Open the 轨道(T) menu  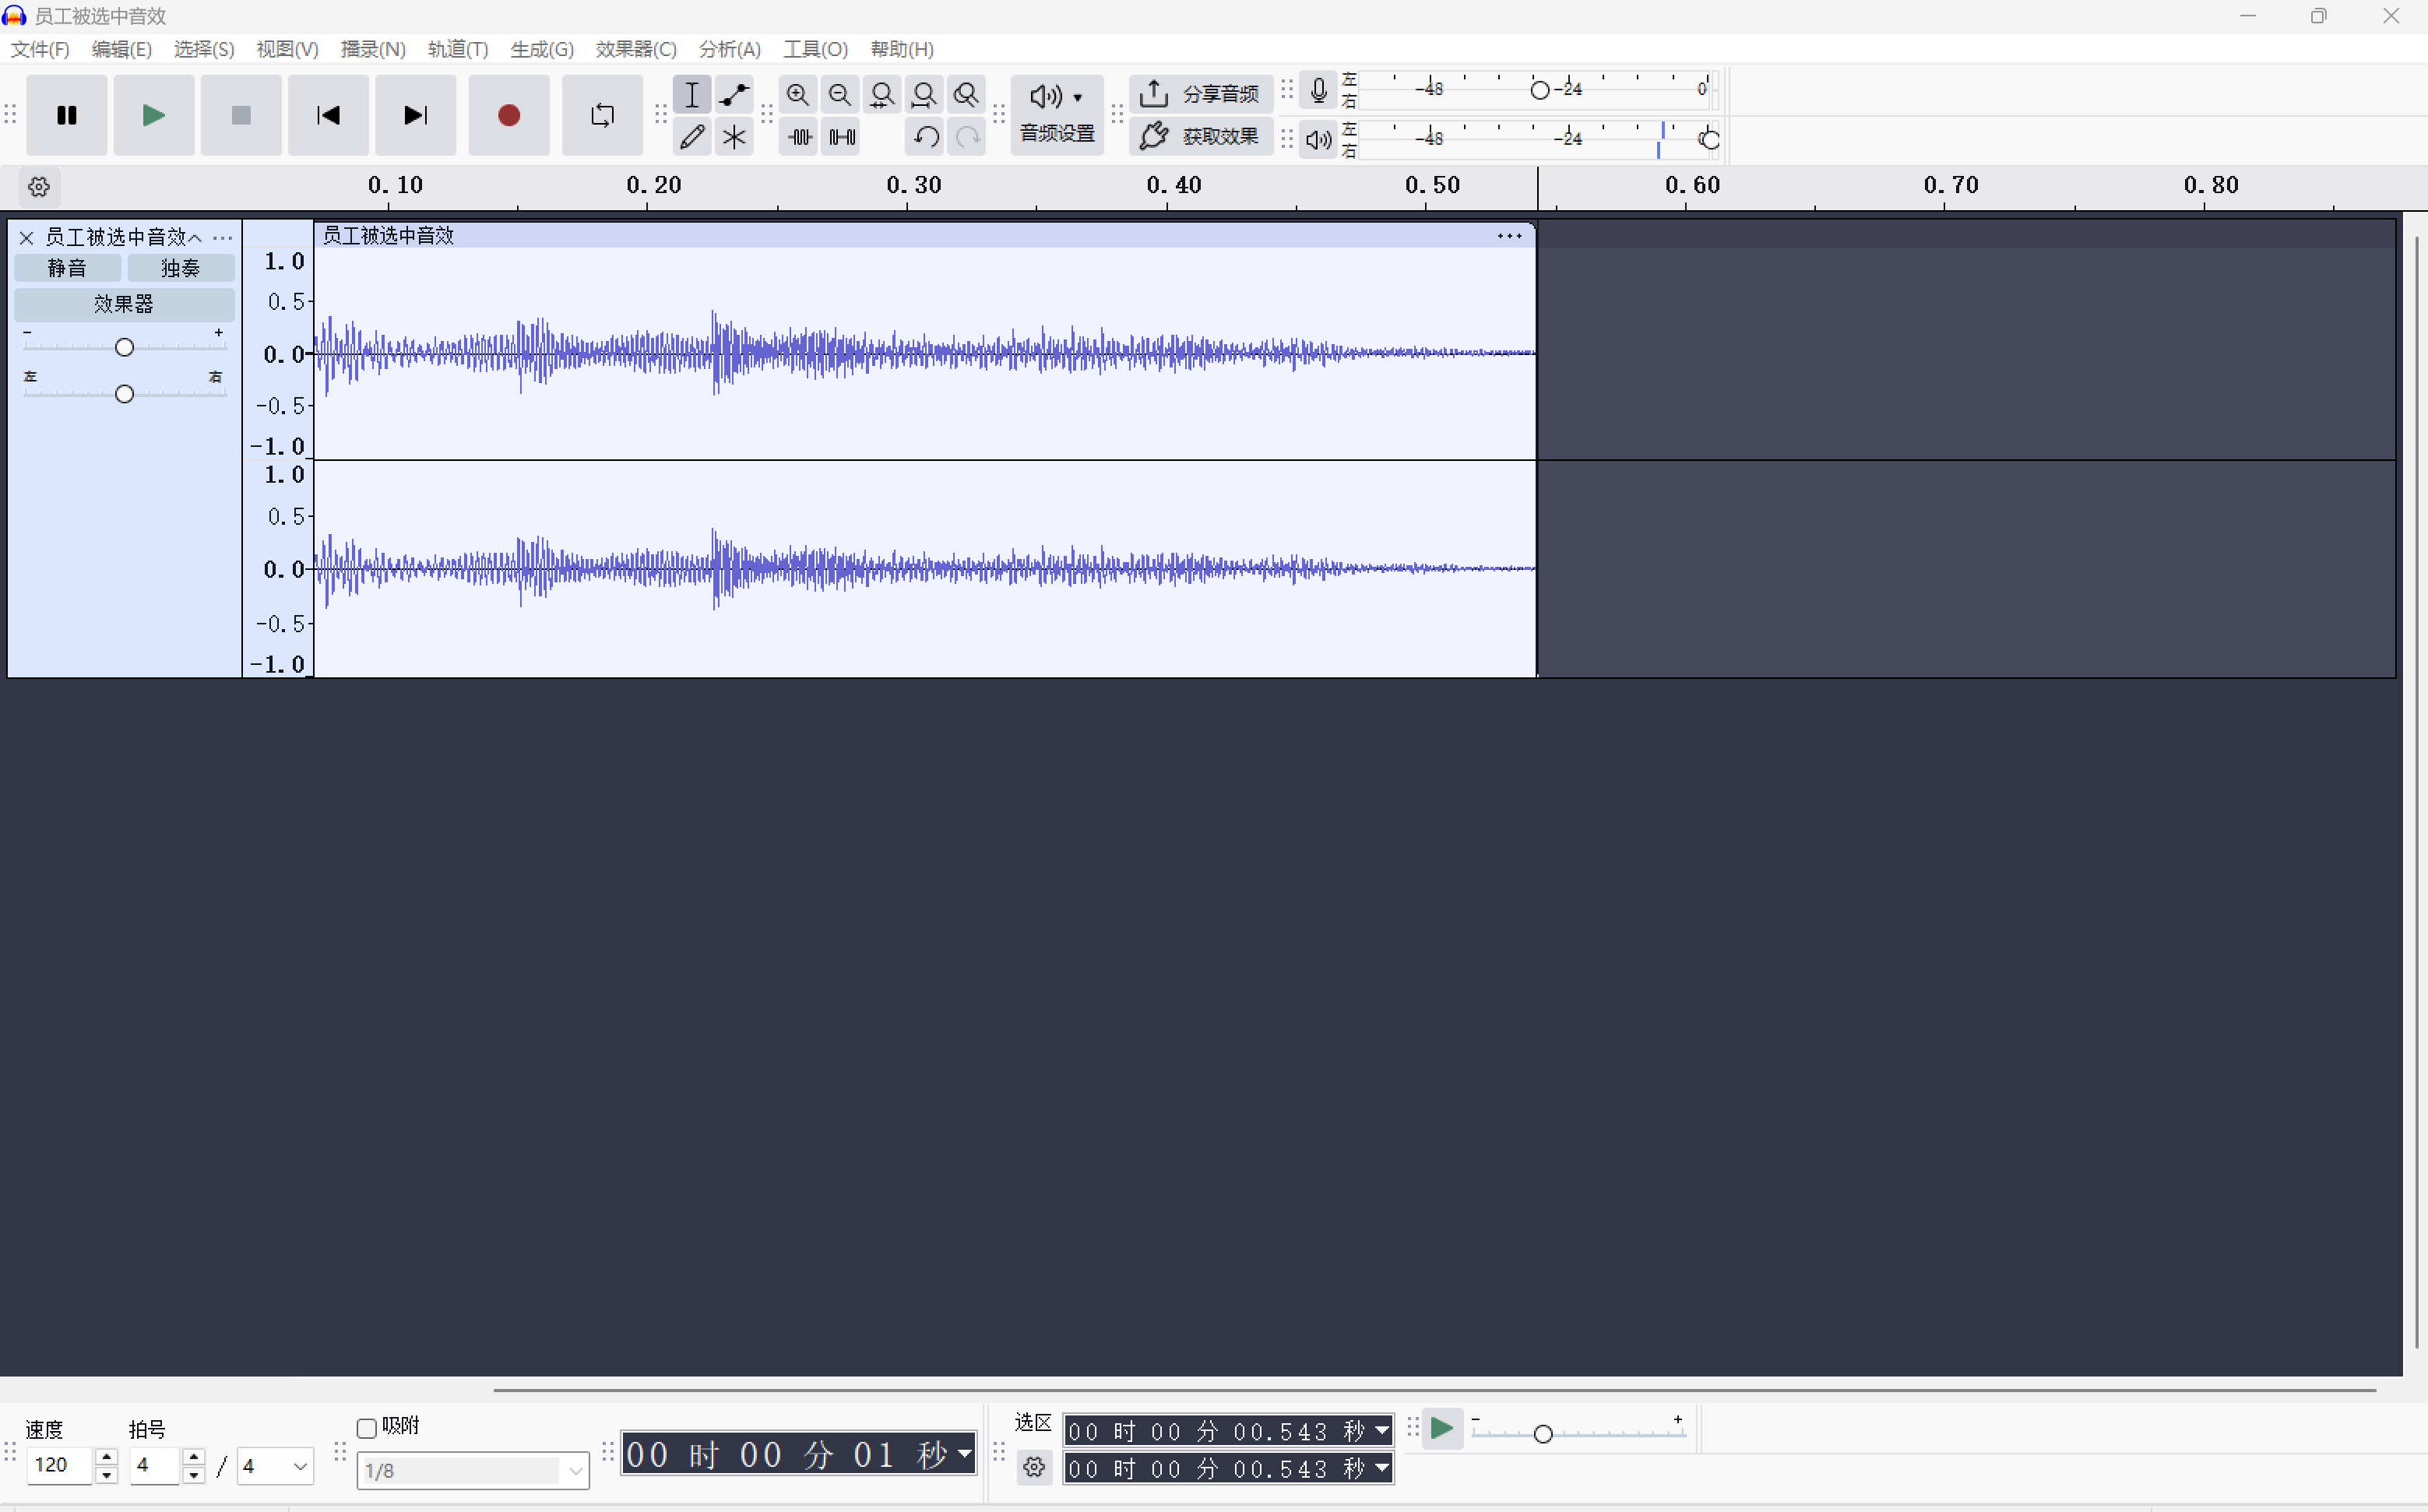point(458,49)
